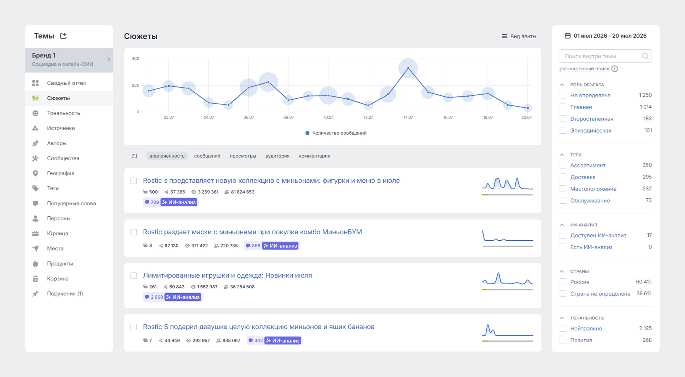Click ИИ-анализ button on 342 story
The height and width of the screenshot is (377, 685).
283,341
